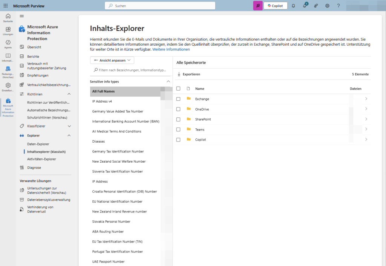Open the Weitere Informationen link

pos(171,49)
